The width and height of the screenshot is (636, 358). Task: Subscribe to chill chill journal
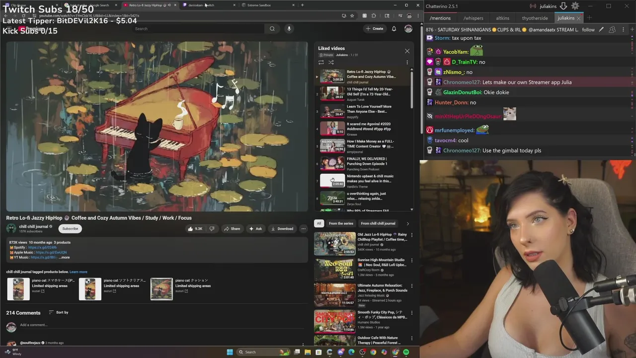point(70,229)
